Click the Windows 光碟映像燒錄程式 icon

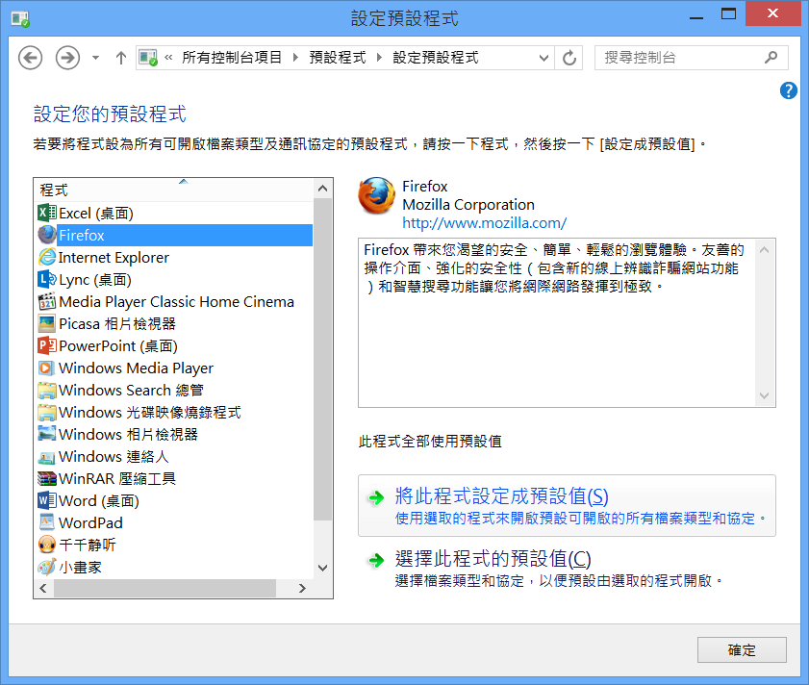tap(47, 413)
